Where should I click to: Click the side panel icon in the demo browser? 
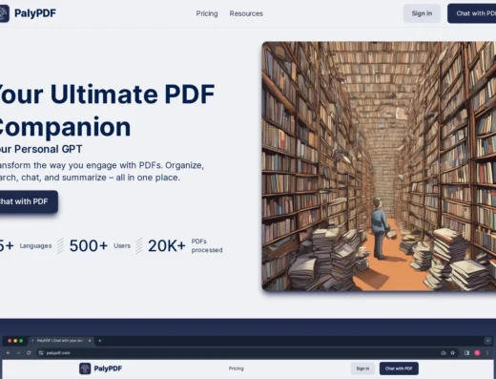466,353
